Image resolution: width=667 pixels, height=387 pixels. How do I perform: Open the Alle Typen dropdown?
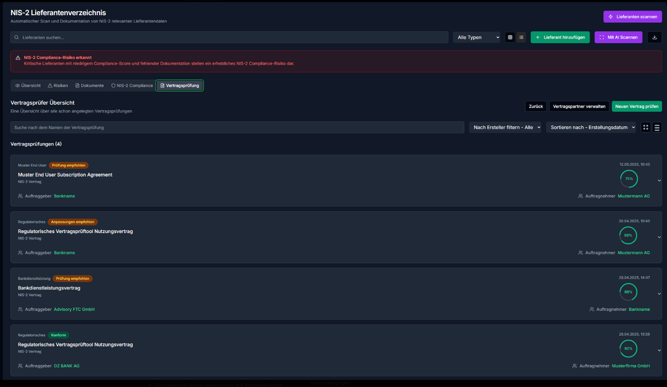pyautogui.click(x=477, y=37)
